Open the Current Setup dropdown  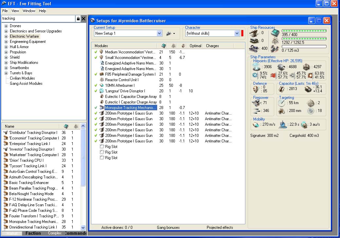[x=160, y=33]
